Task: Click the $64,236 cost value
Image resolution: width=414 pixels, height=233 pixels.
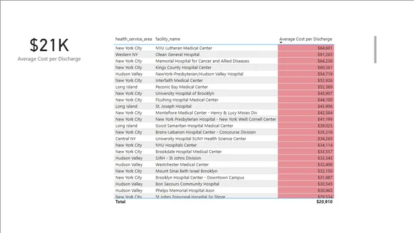Action: (x=325, y=61)
